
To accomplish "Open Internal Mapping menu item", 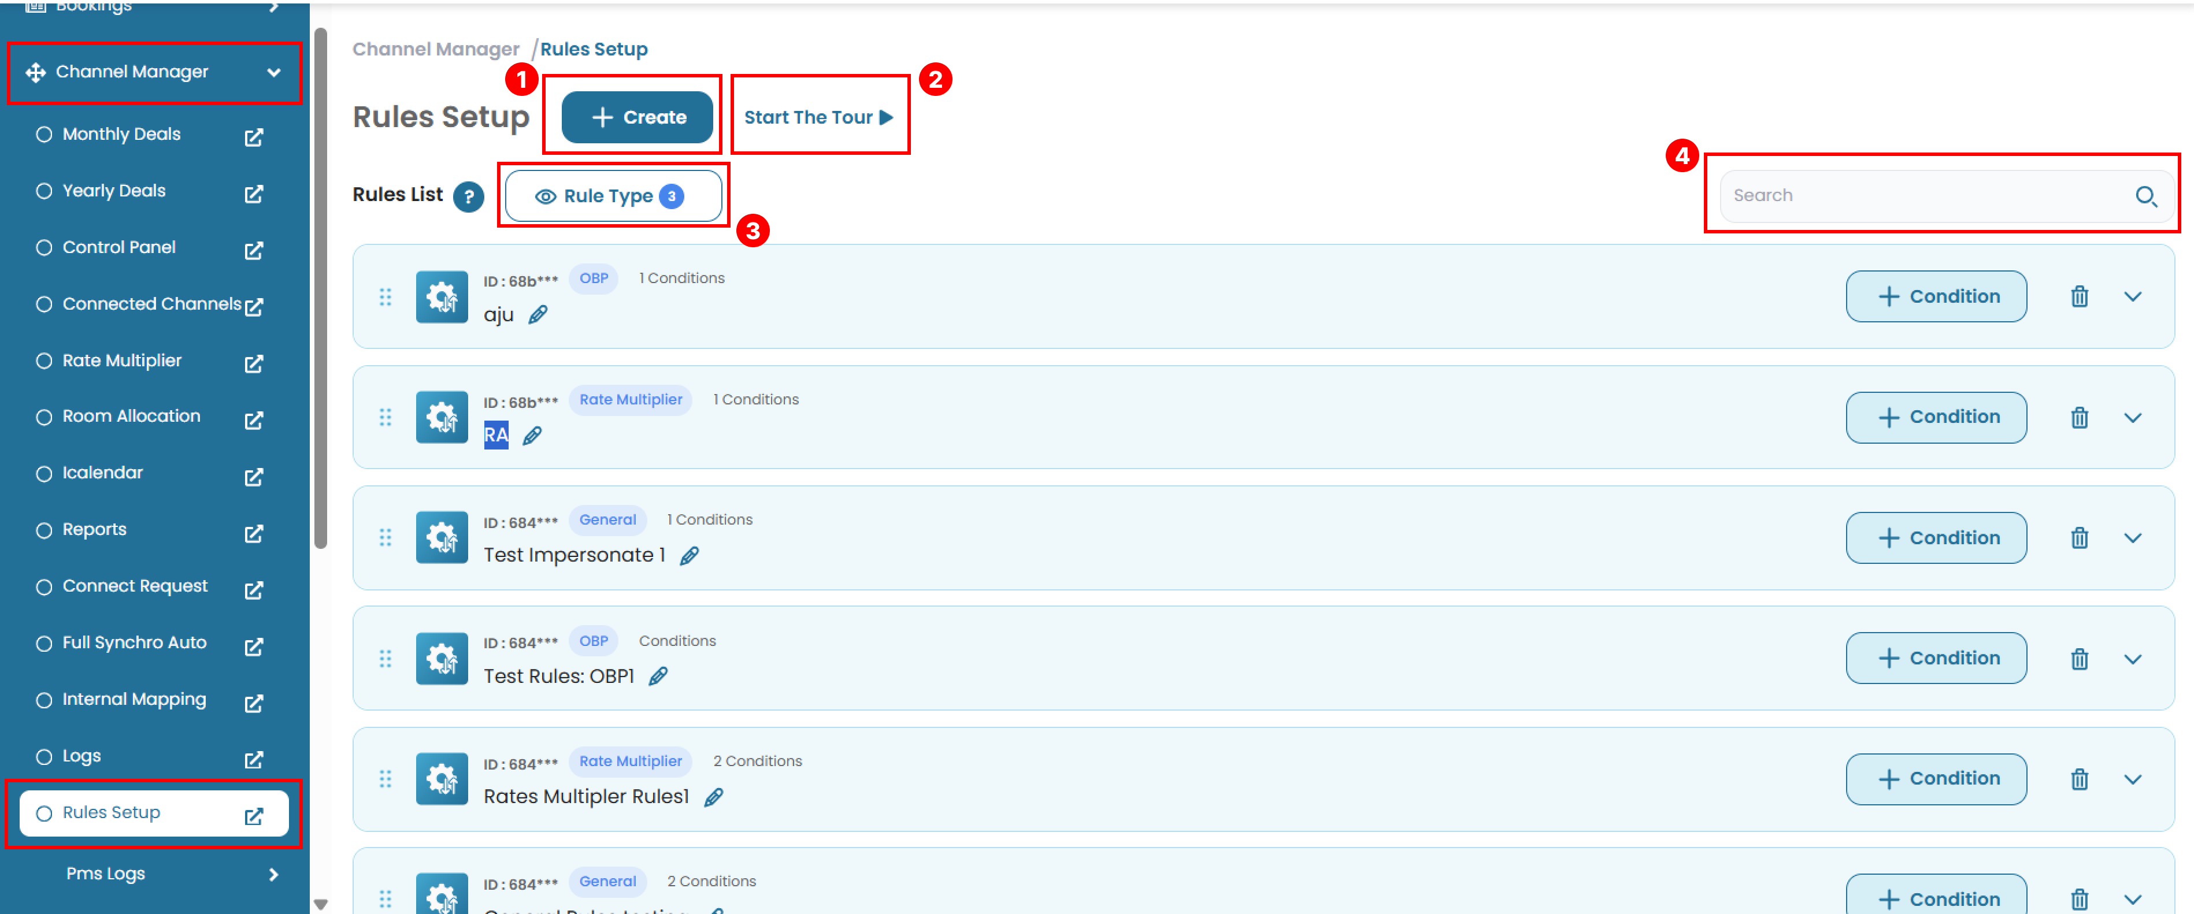I will tap(134, 700).
